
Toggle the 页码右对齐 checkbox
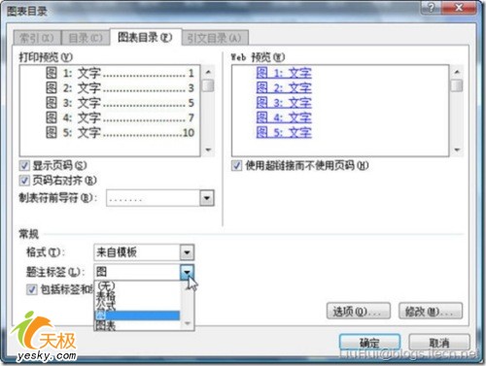pyautogui.click(x=24, y=181)
